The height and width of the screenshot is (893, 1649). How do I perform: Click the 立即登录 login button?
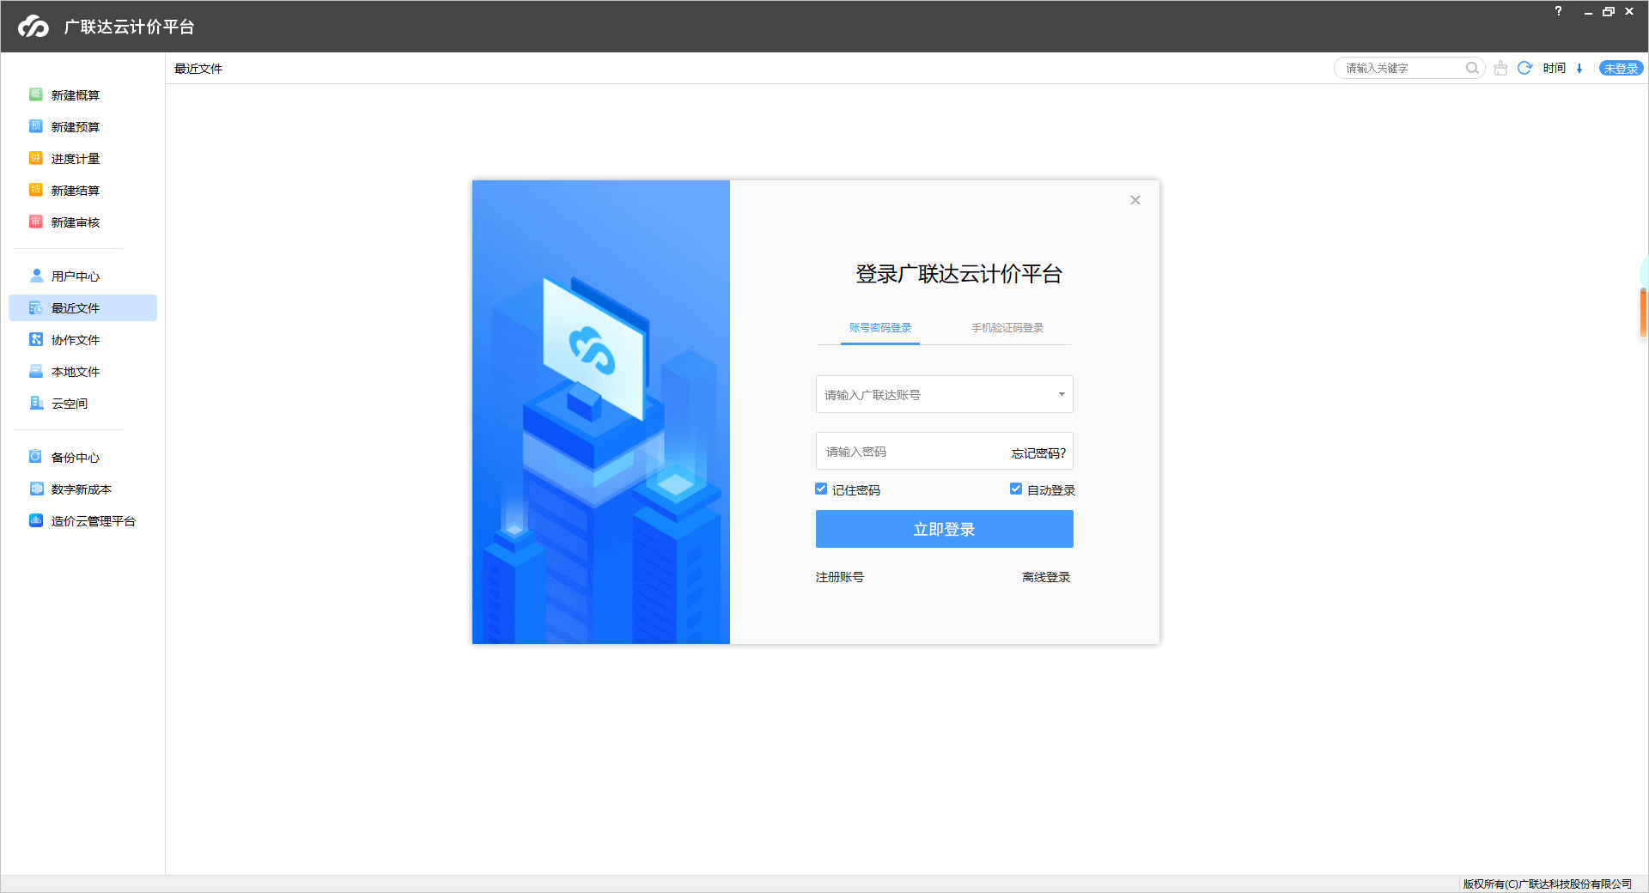(x=944, y=529)
